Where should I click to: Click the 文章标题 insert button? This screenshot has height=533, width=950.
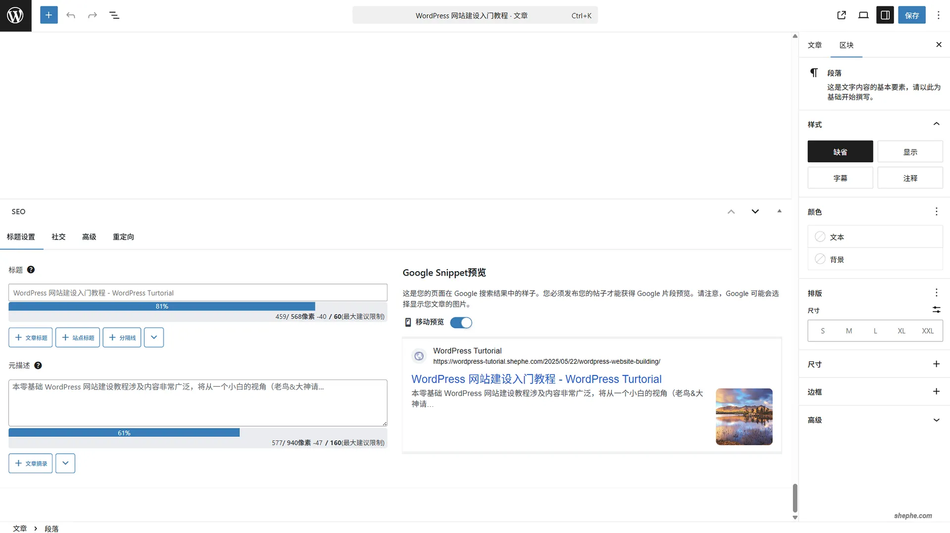click(x=31, y=338)
